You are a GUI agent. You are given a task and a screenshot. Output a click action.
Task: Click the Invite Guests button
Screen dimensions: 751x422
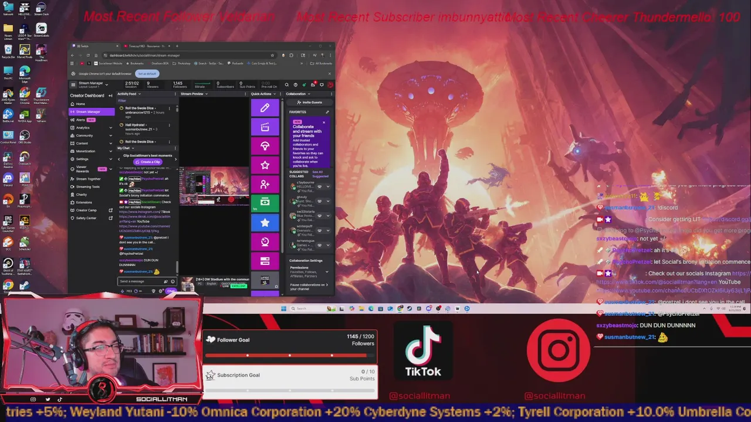tap(310, 103)
